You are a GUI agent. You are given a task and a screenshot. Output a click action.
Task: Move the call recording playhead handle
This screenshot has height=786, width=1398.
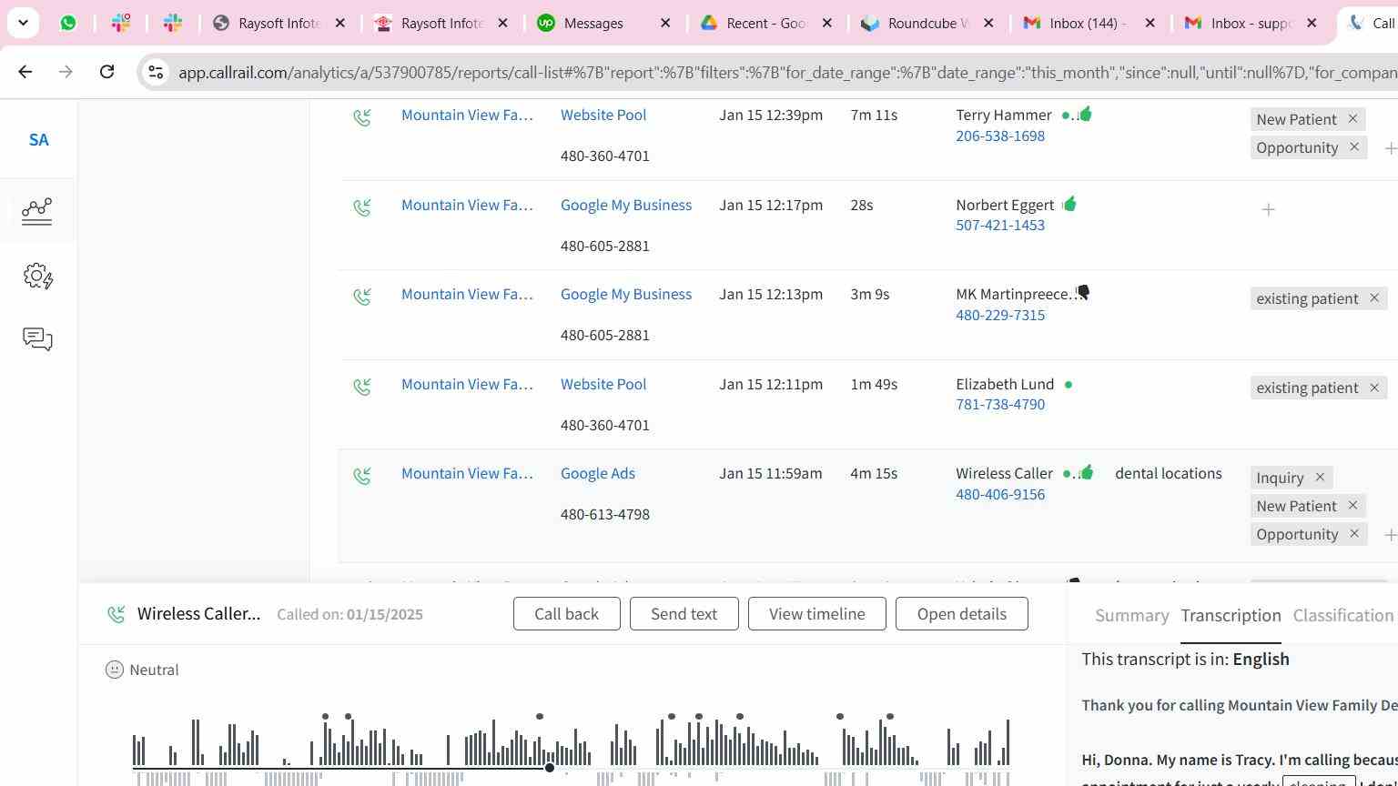[550, 768]
